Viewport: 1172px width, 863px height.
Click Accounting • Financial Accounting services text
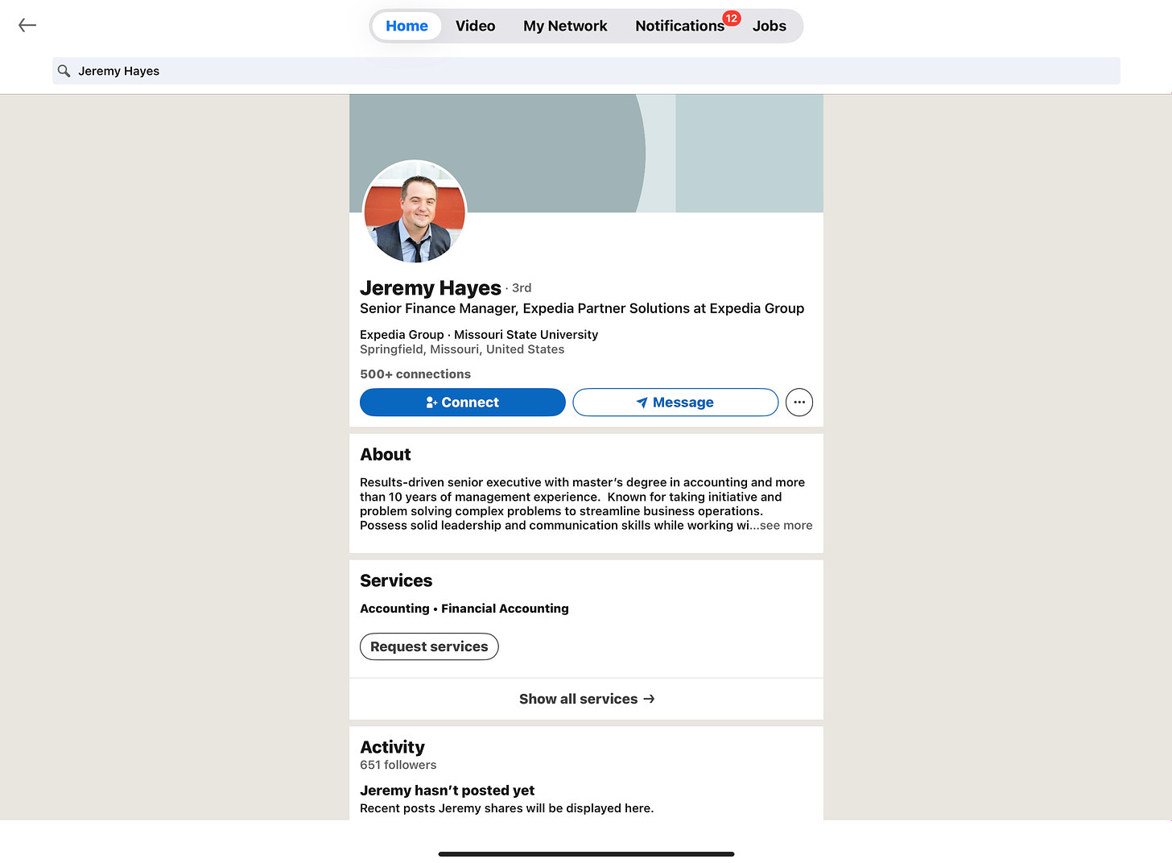[464, 609]
